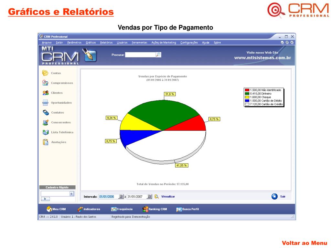The width and height of the screenshot is (331, 248).
Task: Click the 9,34 % pie label
Action: 111,118
